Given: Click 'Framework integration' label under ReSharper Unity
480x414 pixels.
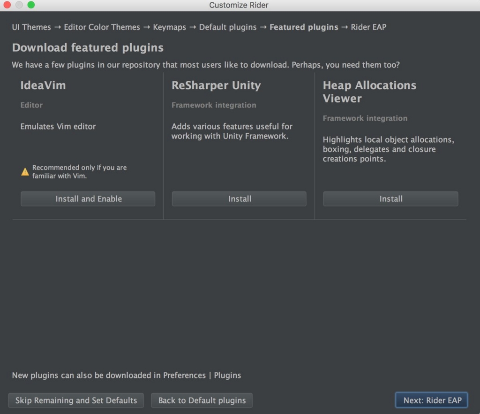Looking at the screenshot, I should pos(214,105).
